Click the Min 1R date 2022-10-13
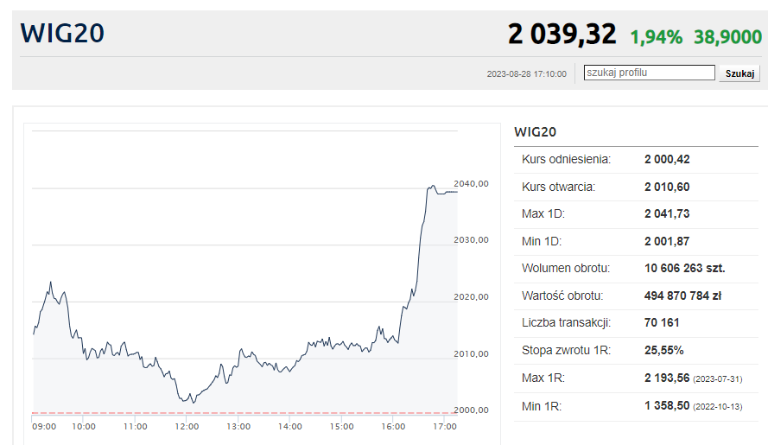 pyautogui.click(x=718, y=406)
